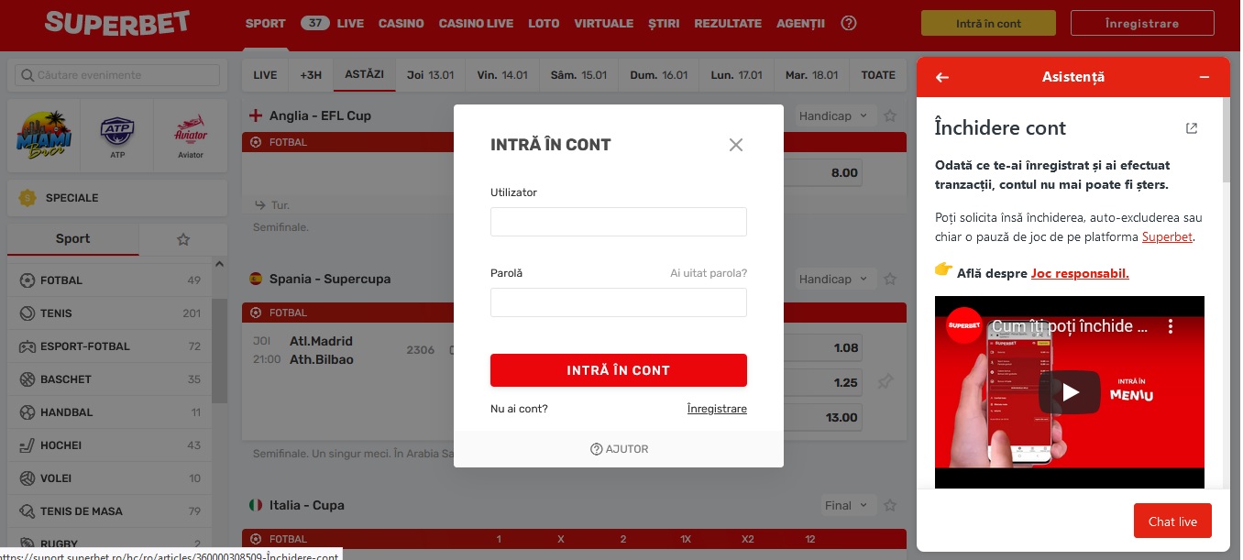This screenshot has height=560, width=1243.
Task: Open the Virtuale section
Action: tap(603, 23)
